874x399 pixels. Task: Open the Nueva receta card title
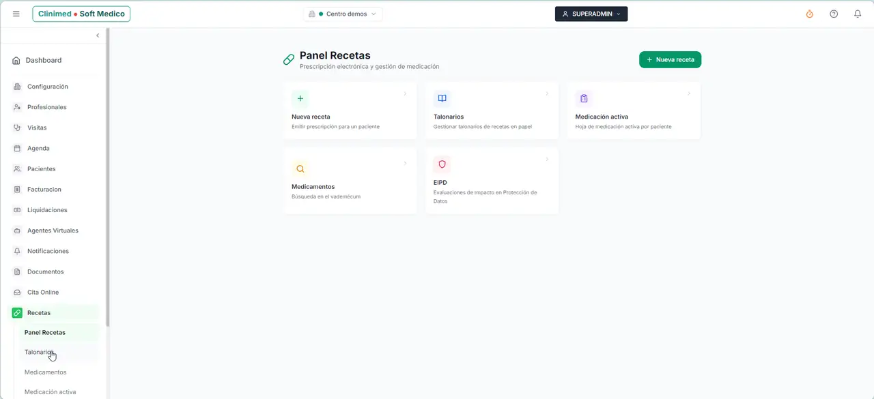pos(311,117)
